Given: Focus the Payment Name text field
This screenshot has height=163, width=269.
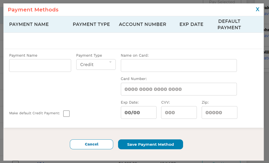Looking at the screenshot, I should coord(40,66).
